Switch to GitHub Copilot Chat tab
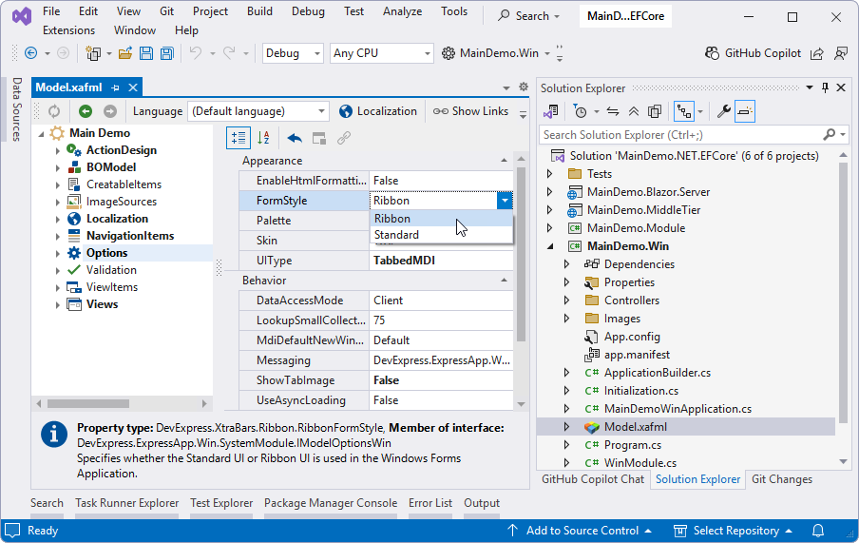859x543 pixels. pyautogui.click(x=593, y=479)
